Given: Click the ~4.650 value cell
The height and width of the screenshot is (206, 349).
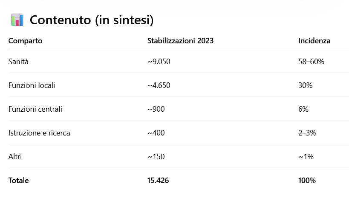Looking at the screenshot, I should tap(159, 85).
